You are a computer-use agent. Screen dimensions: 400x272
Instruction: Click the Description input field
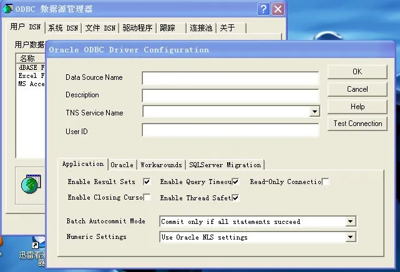230,95
